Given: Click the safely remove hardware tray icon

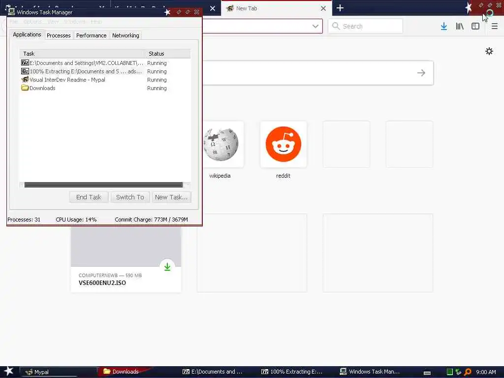Looking at the screenshot, I should [458, 372].
